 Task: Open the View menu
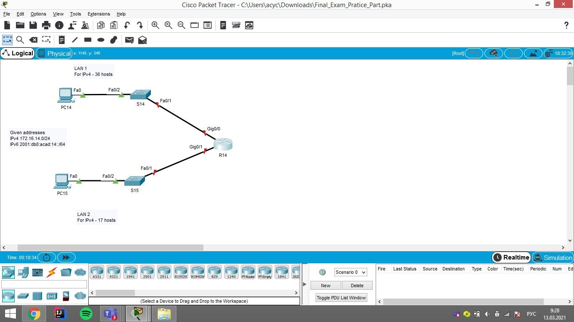click(x=58, y=14)
